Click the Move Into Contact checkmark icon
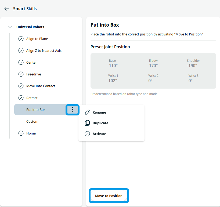The height and width of the screenshot is (207, 220). tap(21, 86)
